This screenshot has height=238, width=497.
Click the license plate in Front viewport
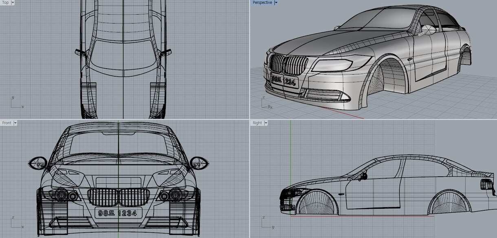[x=118, y=212]
